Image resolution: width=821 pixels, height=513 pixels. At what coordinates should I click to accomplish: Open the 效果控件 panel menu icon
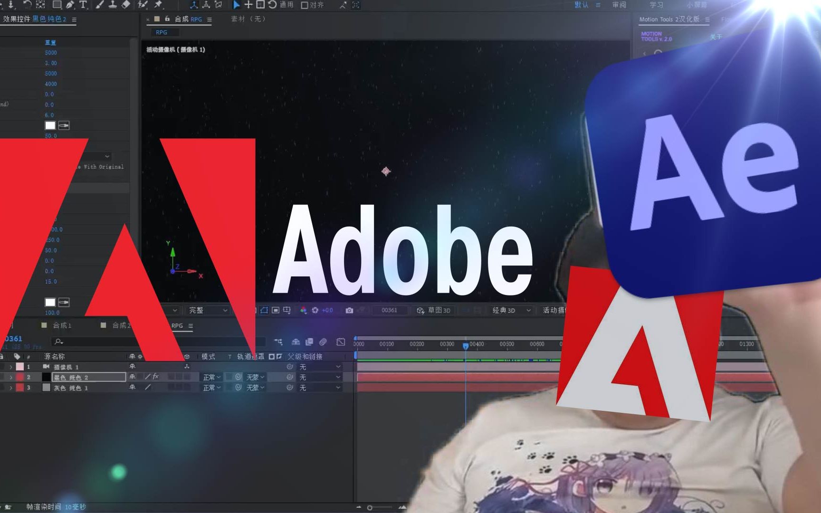74,19
